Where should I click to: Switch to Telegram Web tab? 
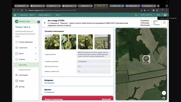[x=133, y=6]
